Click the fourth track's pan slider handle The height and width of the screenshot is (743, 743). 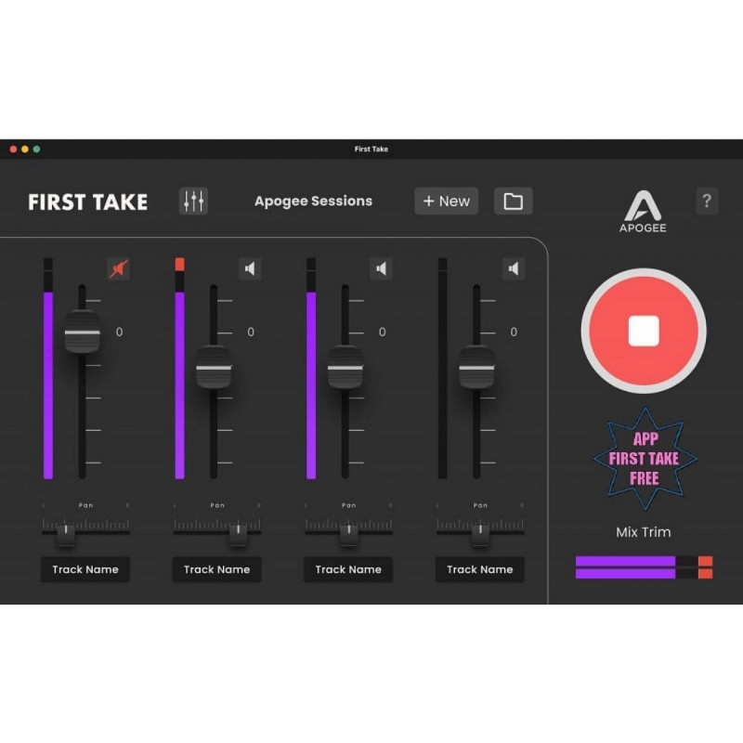pyautogui.click(x=480, y=535)
